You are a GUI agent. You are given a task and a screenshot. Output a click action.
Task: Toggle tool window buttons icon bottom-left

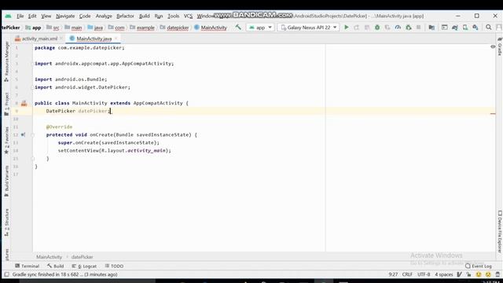[x=6, y=274]
